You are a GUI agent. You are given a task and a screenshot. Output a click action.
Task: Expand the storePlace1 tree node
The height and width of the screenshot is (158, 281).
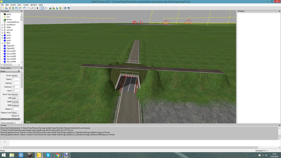click(x=2, y=25)
